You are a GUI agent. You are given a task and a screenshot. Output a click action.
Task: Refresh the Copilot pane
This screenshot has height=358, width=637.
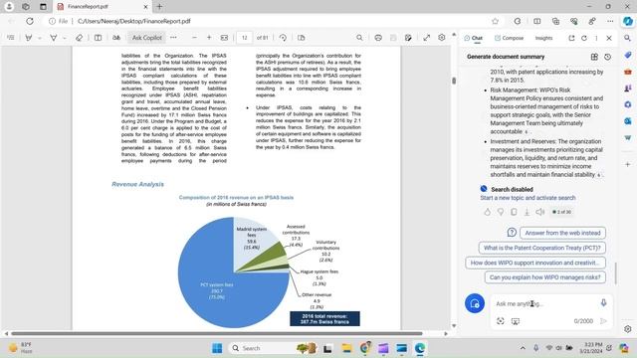[x=584, y=38]
